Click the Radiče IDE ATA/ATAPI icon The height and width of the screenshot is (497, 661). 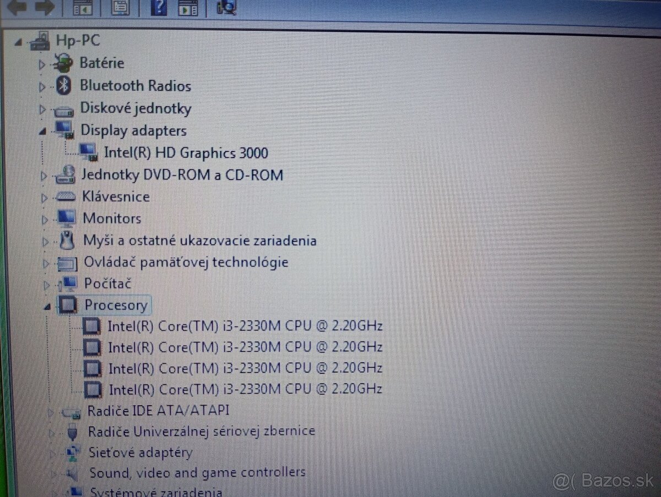pos(72,412)
